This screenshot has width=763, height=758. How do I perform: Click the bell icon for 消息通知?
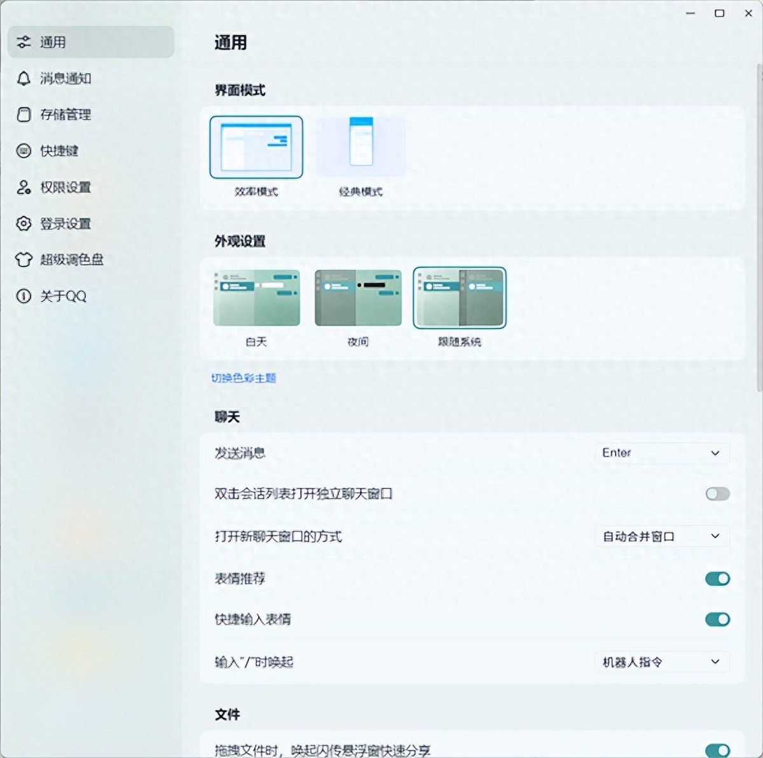click(x=24, y=78)
